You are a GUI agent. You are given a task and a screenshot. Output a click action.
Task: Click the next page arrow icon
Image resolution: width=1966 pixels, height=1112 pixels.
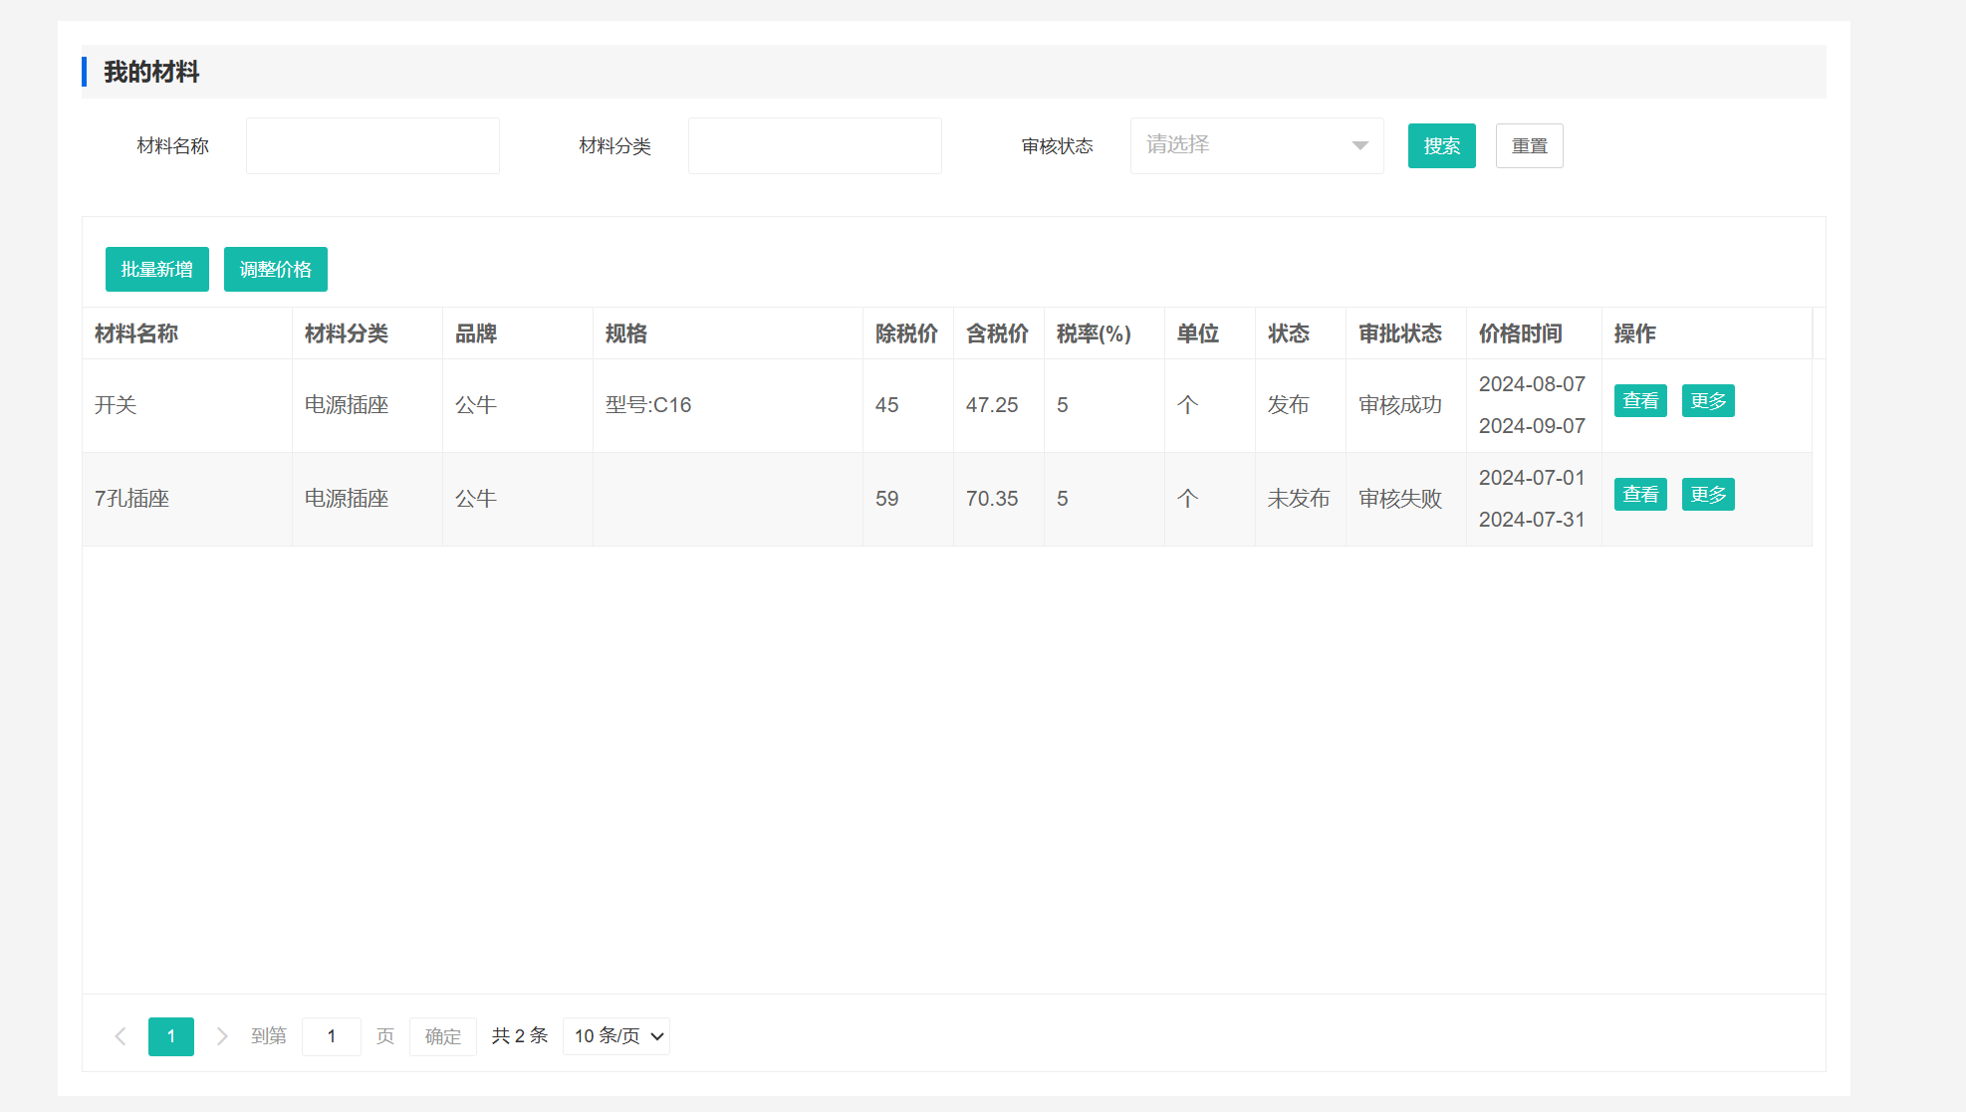(x=222, y=1036)
